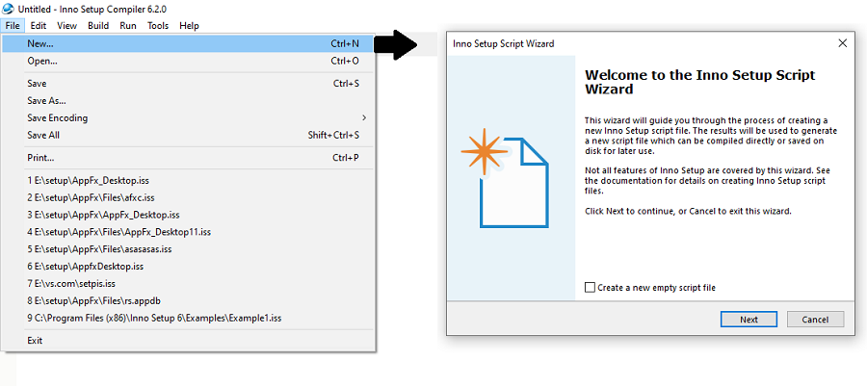This screenshot has height=386, width=867.
Task: Click Next in the Script Wizard
Action: pyautogui.click(x=749, y=320)
